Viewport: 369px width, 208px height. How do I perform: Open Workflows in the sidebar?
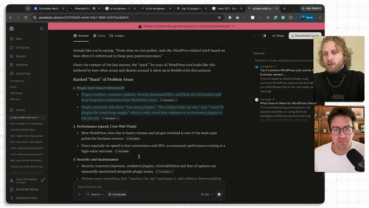[16, 93]
